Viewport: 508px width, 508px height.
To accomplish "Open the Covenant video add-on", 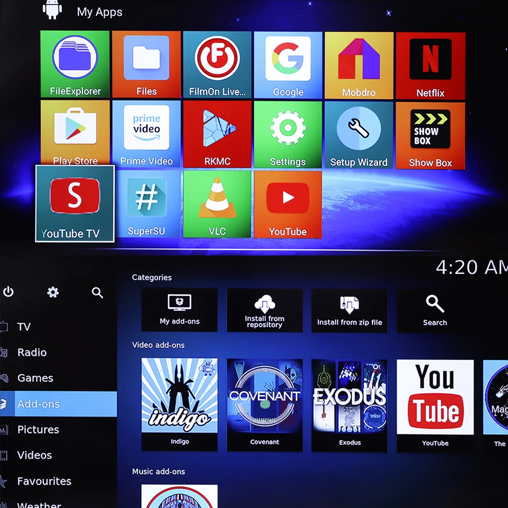I will tap(265, 405).
